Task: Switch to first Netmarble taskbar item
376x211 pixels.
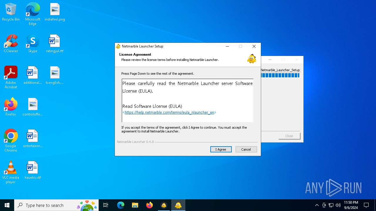Action: tap(164, 205)
